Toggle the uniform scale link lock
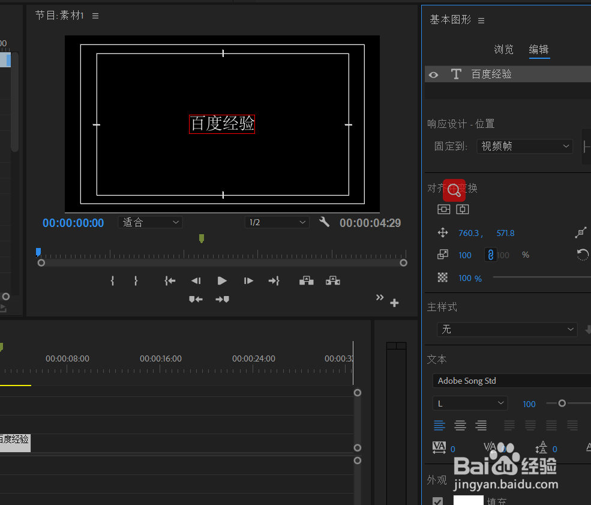 [x=490, y=255]
